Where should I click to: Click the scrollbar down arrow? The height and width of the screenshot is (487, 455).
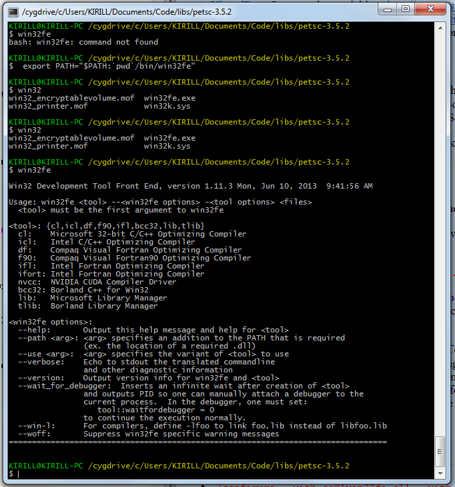tap(440, 474)
